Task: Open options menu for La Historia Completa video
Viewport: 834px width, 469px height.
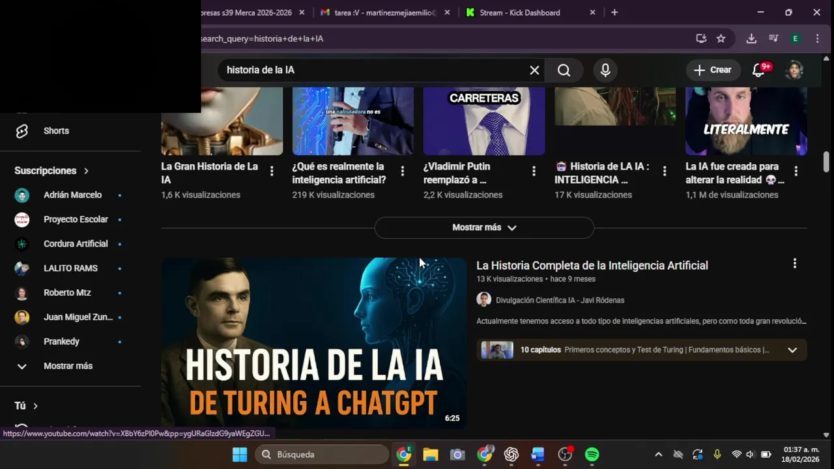Action: point(794,263)
